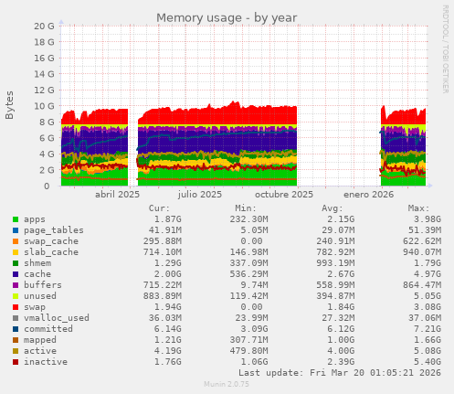Click the unused max value 5.05G
Image resolution: width=454 pixels, height=394 pixels.
[x=428, y=296]
